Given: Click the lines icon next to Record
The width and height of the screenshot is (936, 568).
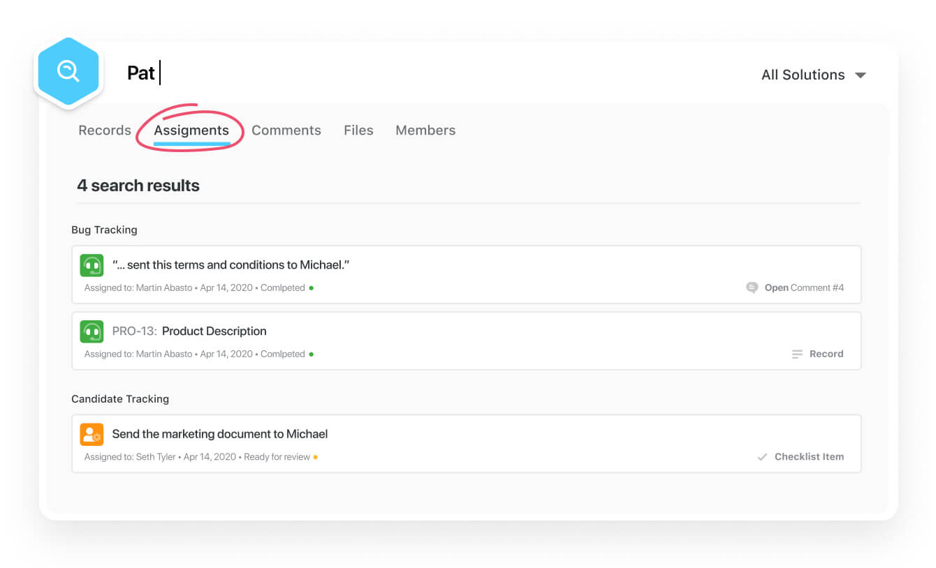Looking at the screenshot, I should click(797, 354).
